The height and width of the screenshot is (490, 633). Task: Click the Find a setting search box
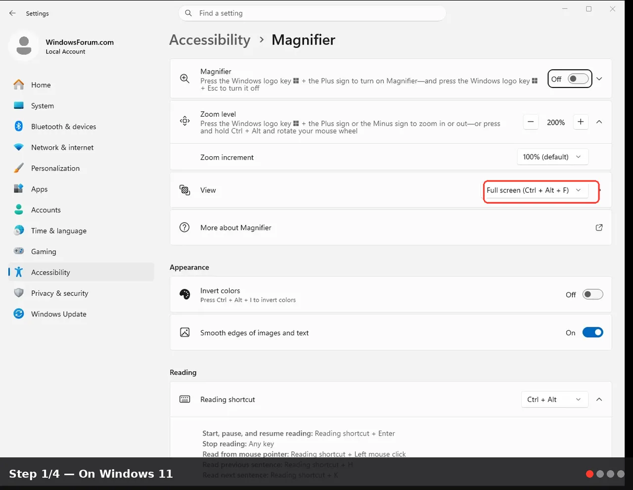[312, 13]
